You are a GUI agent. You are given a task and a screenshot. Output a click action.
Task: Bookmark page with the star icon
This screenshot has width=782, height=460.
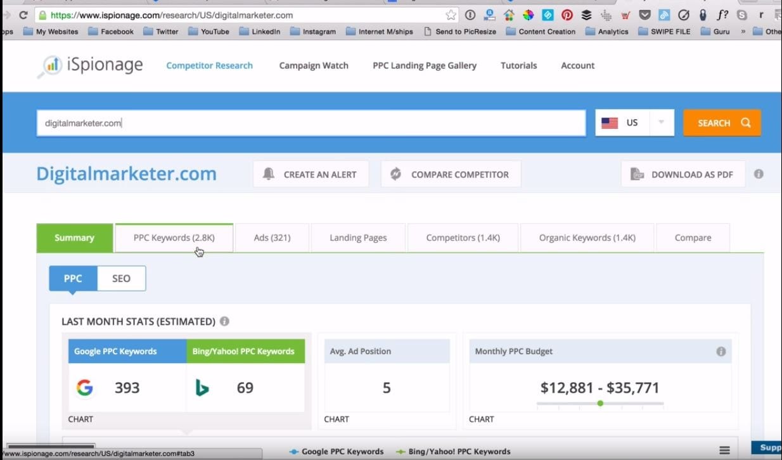click(x=451, y=15)
